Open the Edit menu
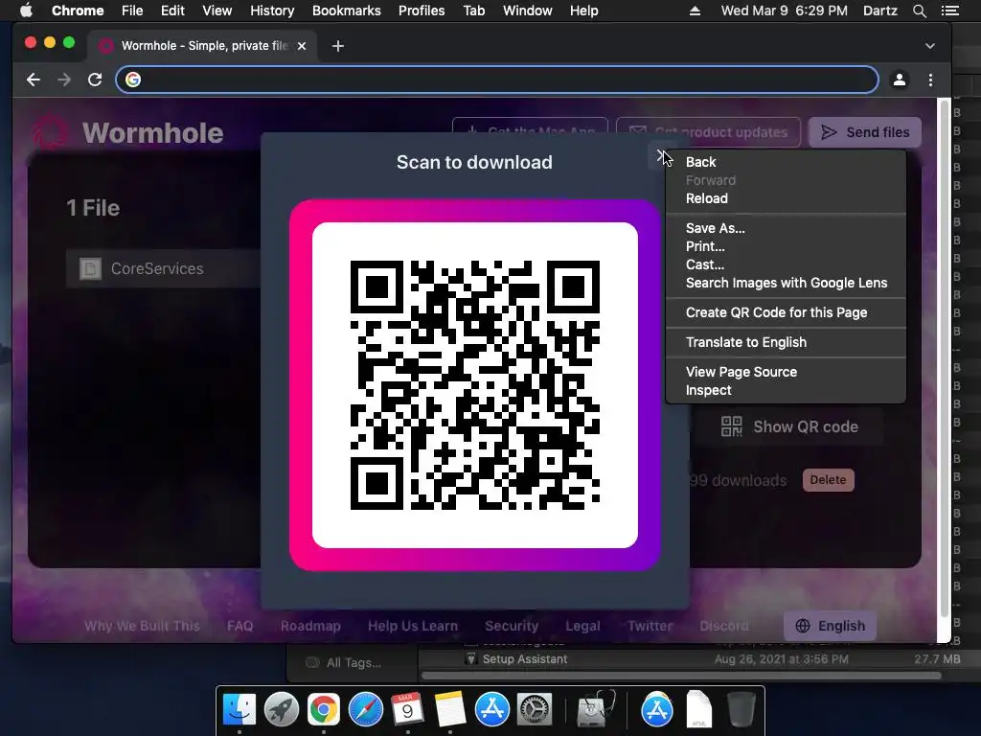This screenshot has height=736, width=981. pyautogui.click(x=172, y=11)
